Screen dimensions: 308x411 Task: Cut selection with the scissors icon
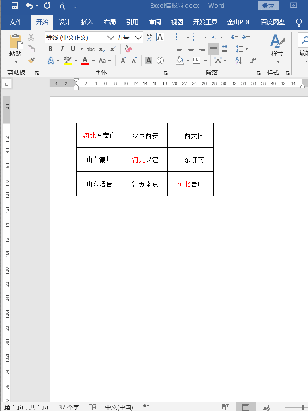pos(31,37)
